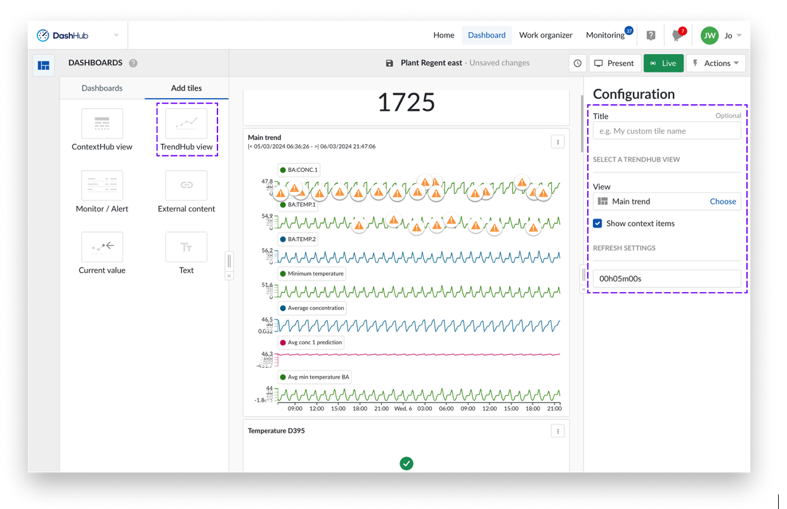Click the Present button

615,63
